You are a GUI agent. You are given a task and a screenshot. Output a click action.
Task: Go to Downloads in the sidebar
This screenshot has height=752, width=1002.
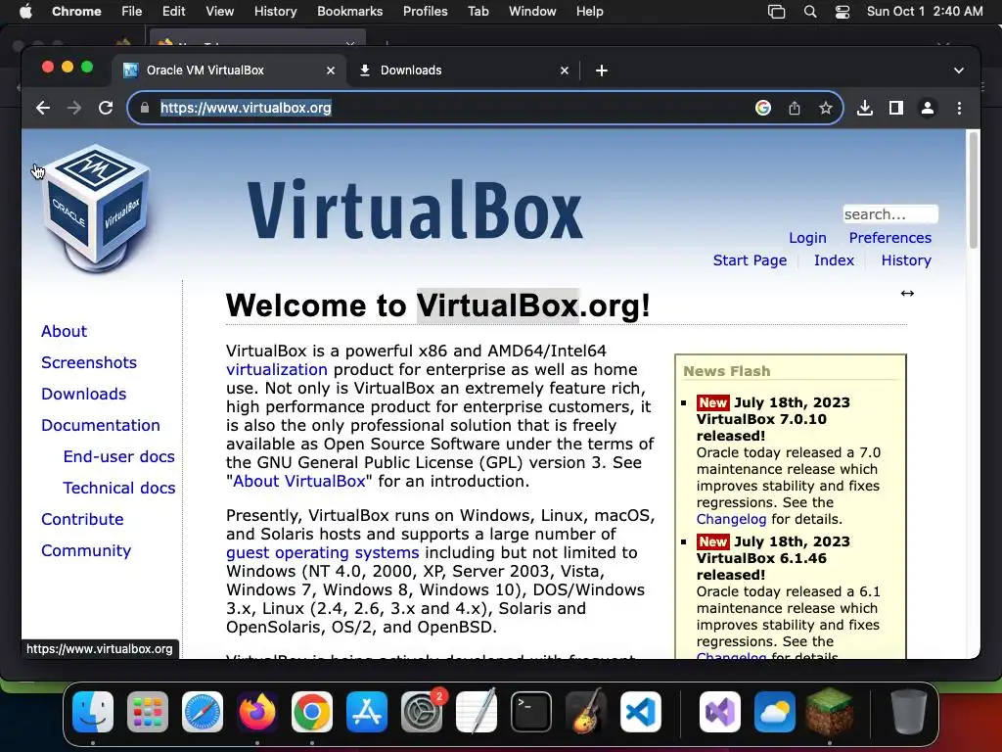click(84, 394)
